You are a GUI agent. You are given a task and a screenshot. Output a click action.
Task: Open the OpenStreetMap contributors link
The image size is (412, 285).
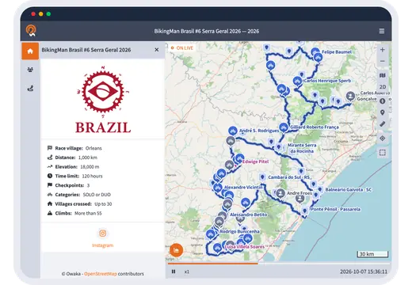pos(101,274)
